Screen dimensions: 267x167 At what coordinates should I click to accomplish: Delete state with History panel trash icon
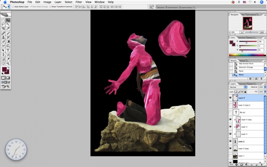pyautogui.click(x=261, y=78)
